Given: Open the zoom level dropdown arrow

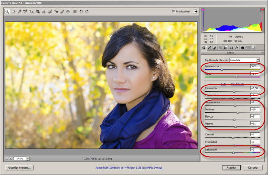Looking at the screenshot, I should 28,159.
